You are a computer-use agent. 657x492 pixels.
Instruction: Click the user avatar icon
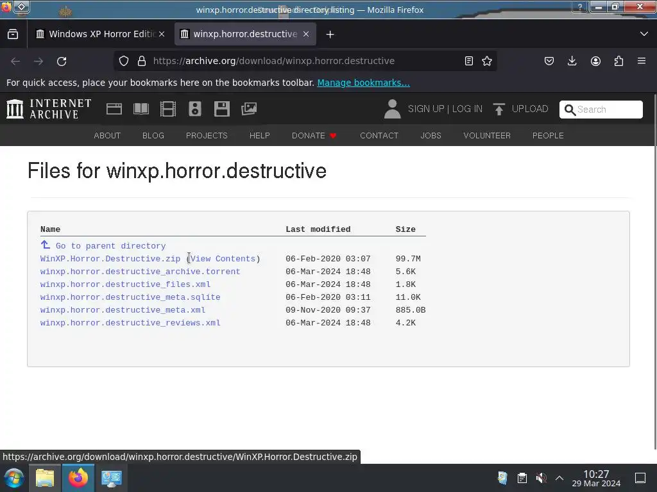[x=393, y=109]
